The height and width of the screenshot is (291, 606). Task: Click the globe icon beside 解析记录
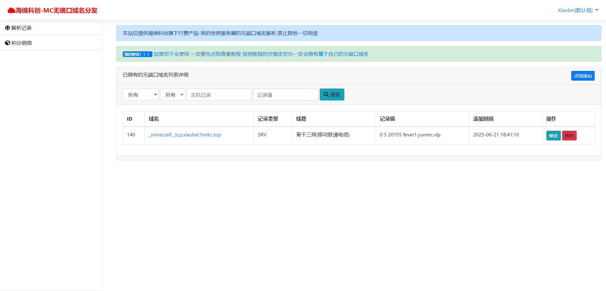pos(8,28)
